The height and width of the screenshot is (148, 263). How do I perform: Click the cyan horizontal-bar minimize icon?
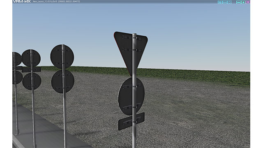(x=238, y=2)
